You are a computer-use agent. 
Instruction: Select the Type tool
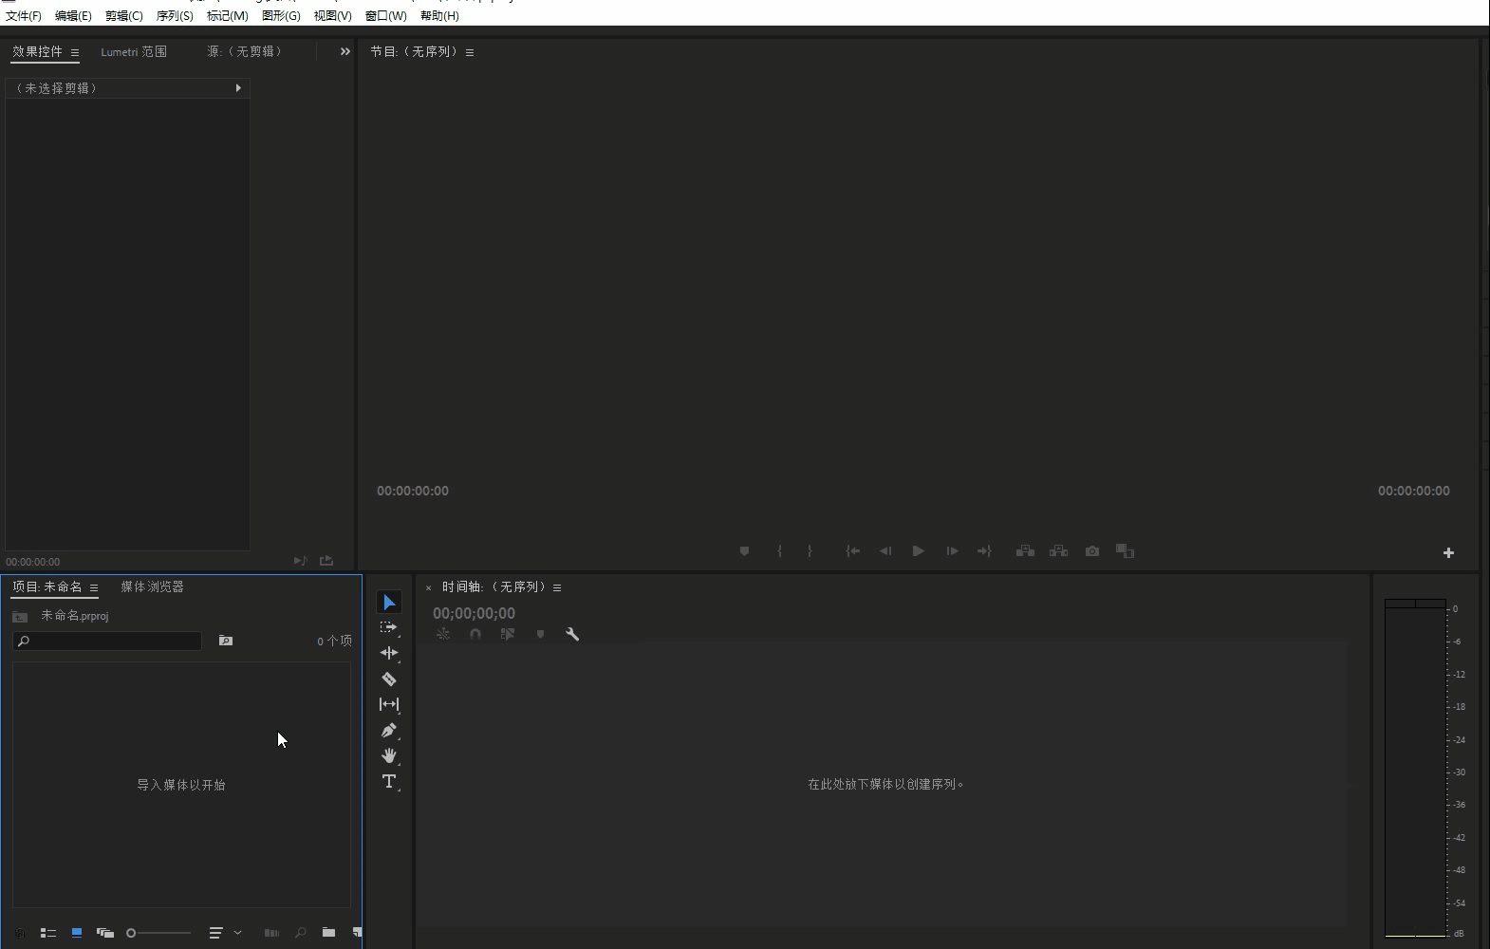coord(389,781)
